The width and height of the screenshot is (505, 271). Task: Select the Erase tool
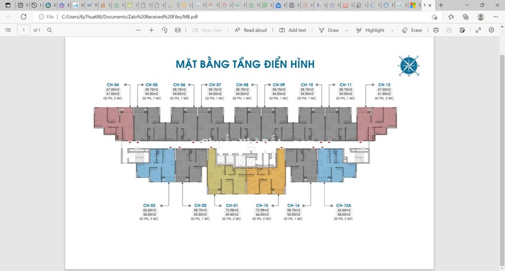(x=412, y=31)
